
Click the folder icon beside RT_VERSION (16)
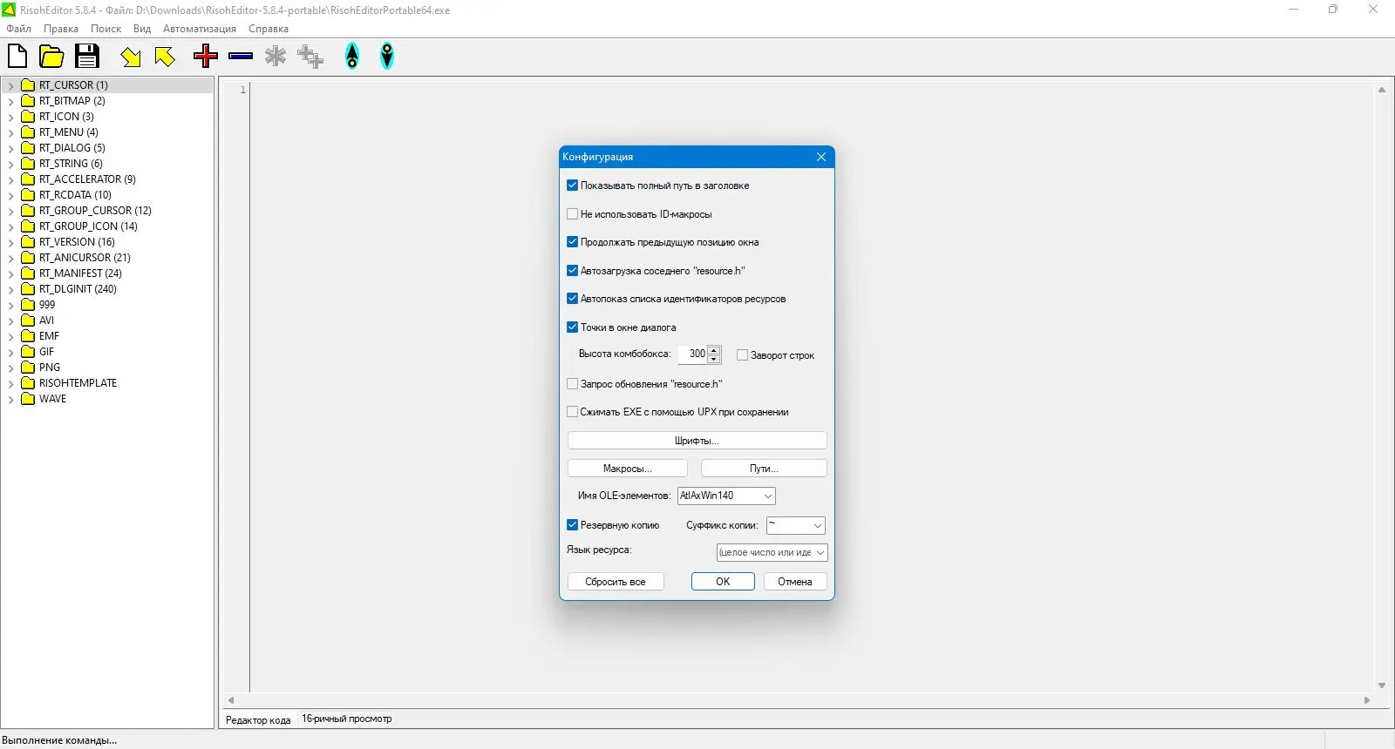click(x=28, y=242)
